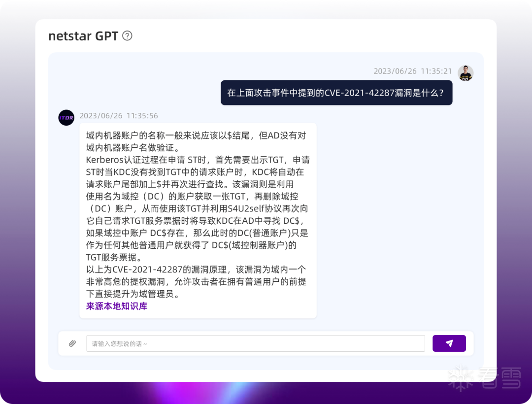
Task: Click the user avatar photo
Action: (x=465, y=73)
